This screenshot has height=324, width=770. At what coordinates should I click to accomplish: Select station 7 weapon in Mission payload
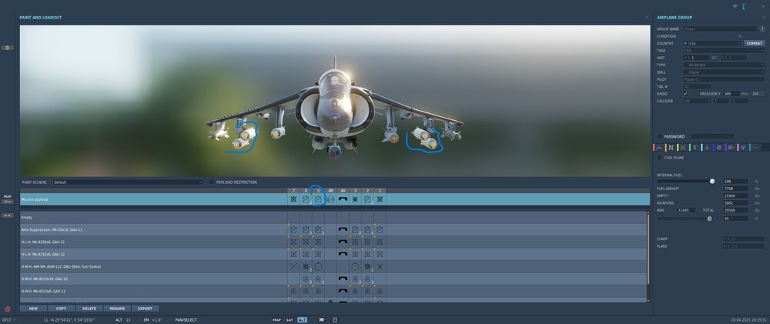click(293, 199)
